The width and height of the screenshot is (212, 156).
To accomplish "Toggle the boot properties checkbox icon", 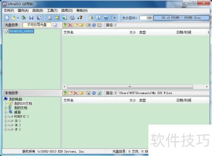I will tap(55, 25).
